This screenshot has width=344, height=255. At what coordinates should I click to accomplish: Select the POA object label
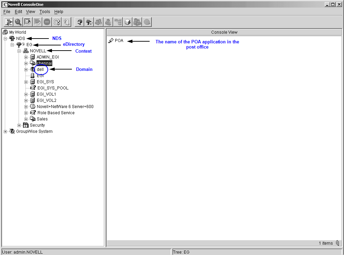119,41
